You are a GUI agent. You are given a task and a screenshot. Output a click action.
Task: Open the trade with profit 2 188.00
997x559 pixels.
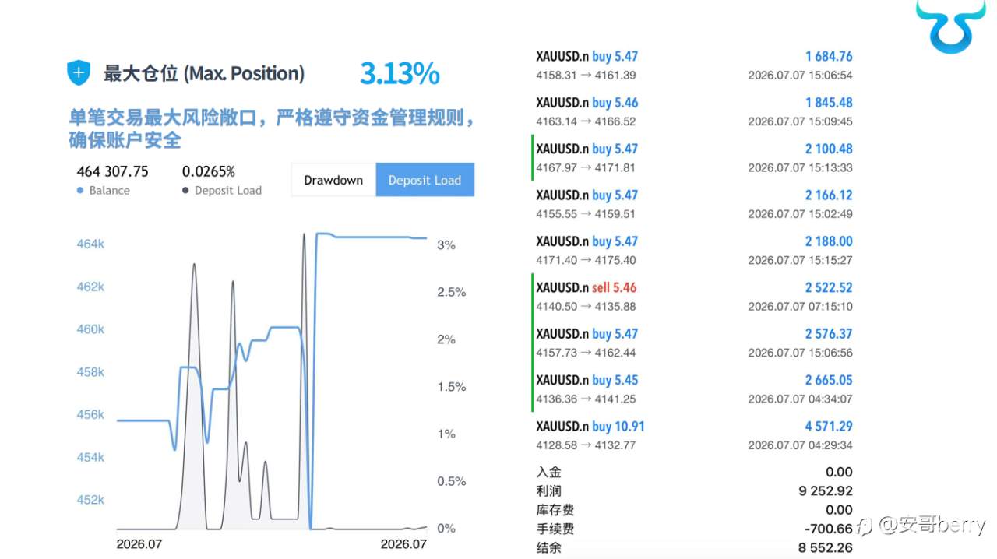[x=694, y=250]
